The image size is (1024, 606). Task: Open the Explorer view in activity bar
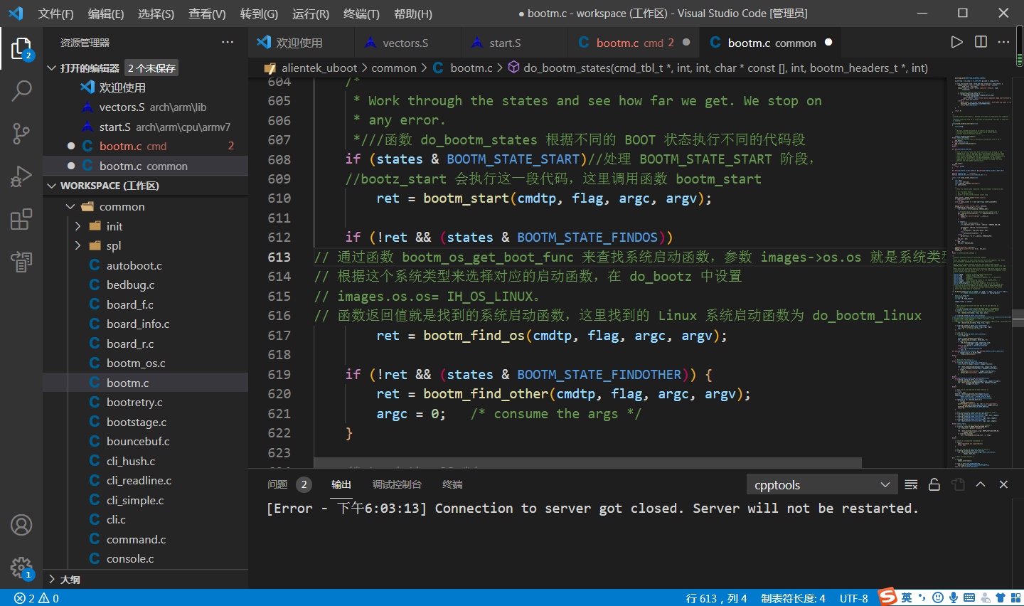tap(21, 49)
